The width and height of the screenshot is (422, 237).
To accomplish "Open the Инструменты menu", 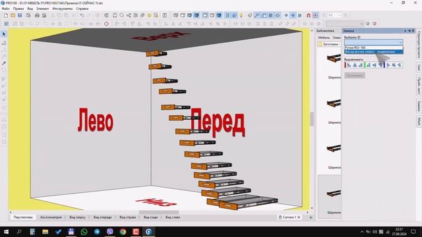I will tap(63, 9).
